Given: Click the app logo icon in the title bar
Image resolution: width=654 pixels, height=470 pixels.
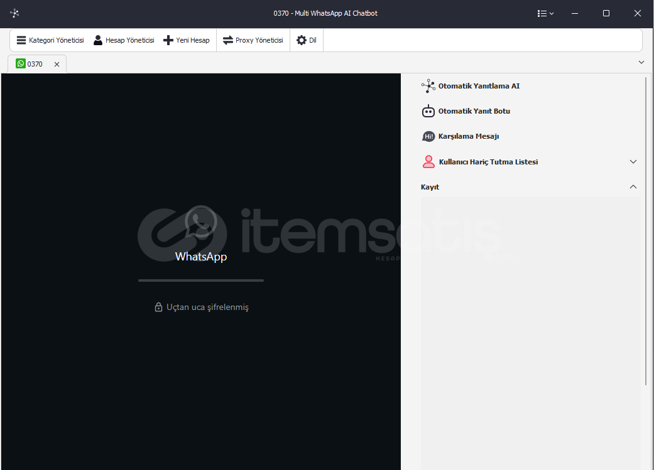Looking at the screenshot, I should point(14,13).
